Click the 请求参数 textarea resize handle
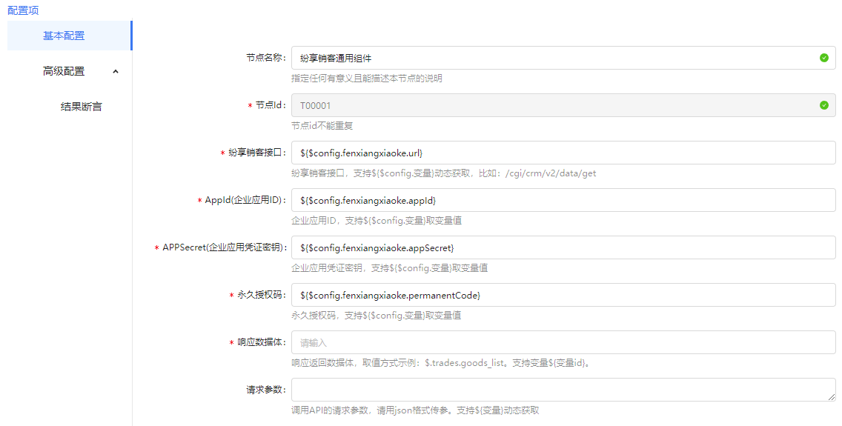Viewport: 842px width, 426px height. coord(832,397)
